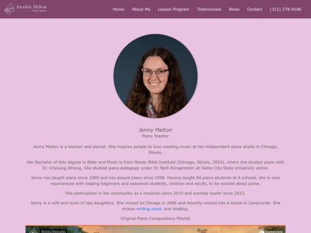This screenshot has height=233, width=311.
Task: Click the (312) 379-9186 phone link
Action: pos(286,9)
